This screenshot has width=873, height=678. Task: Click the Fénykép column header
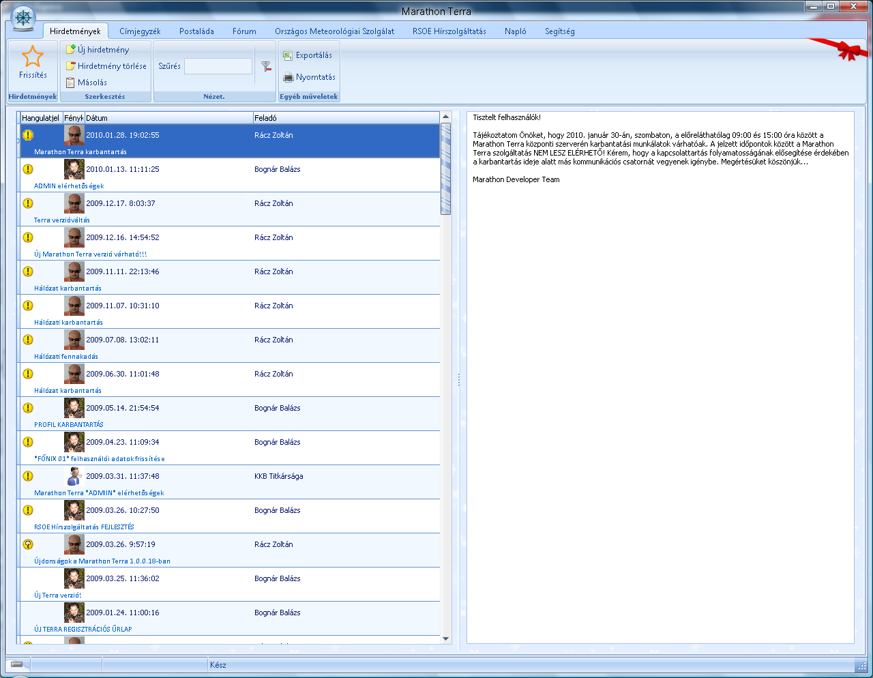point(74,118)
